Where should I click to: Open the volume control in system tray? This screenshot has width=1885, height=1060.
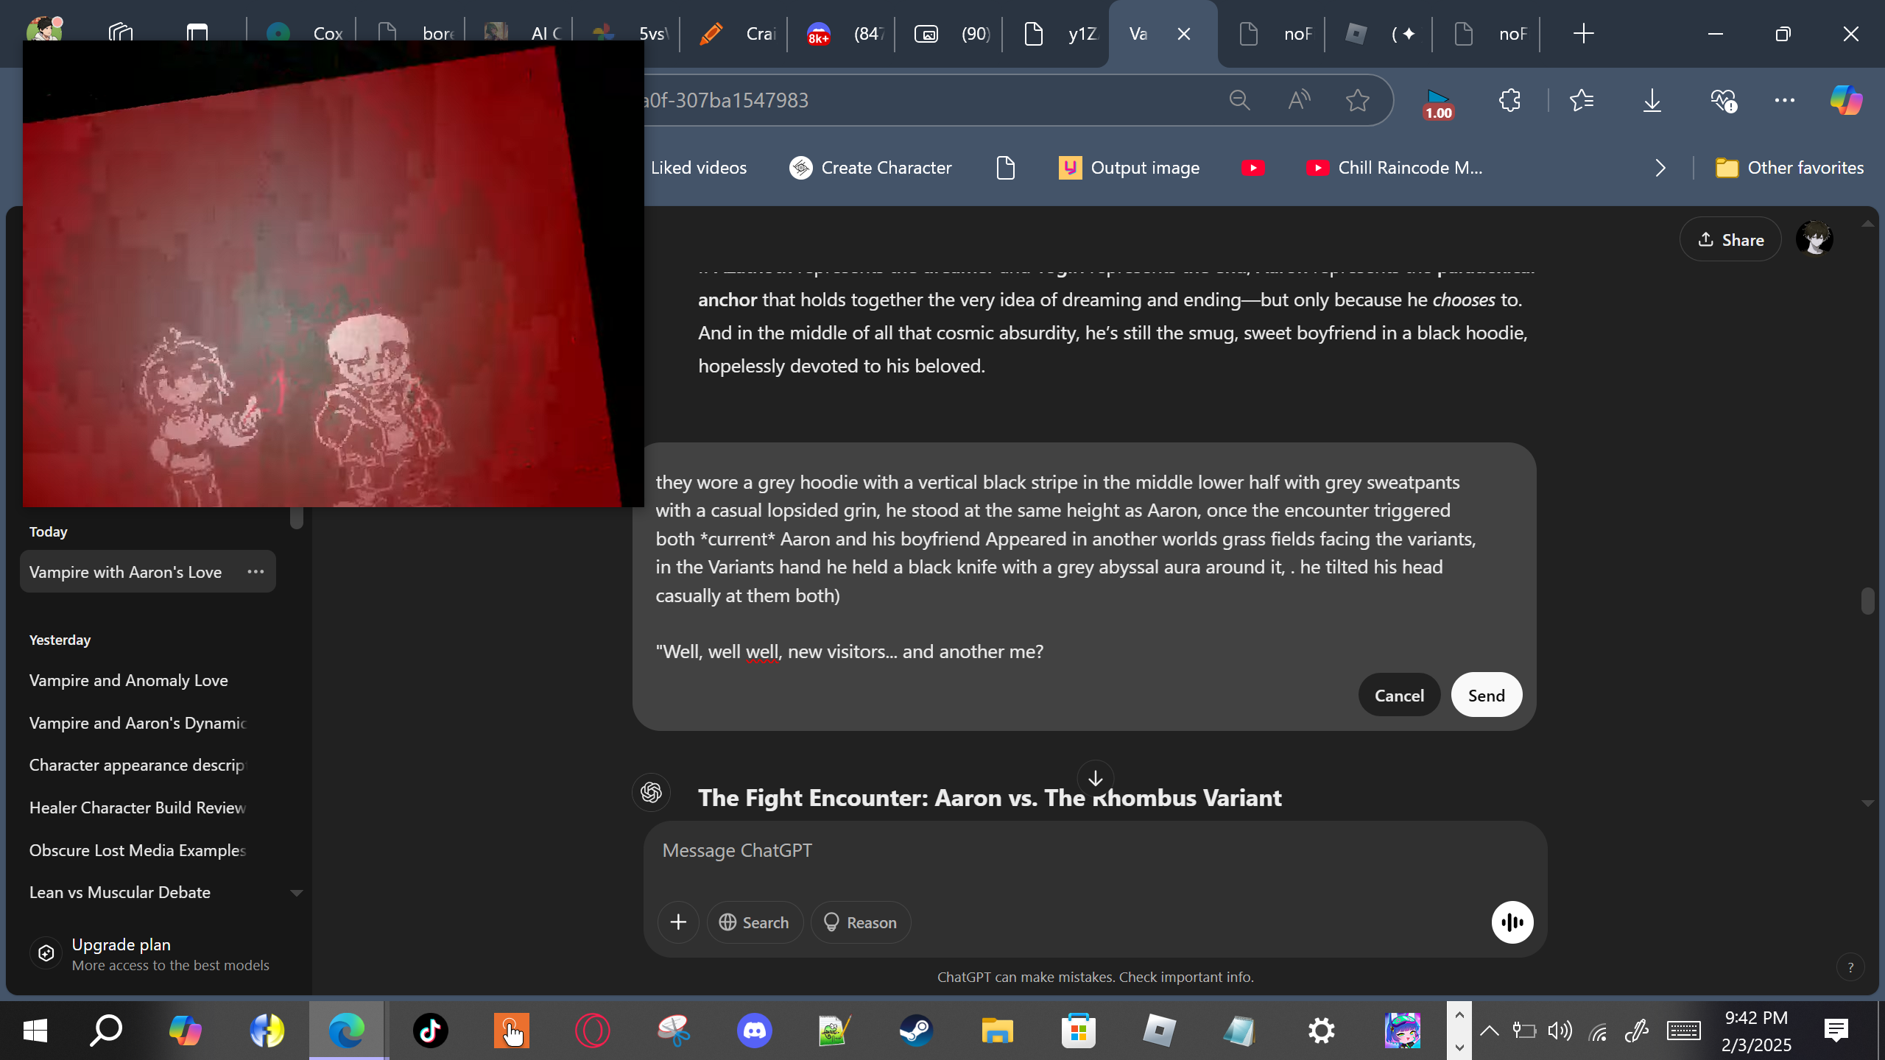pyautogui.click(x=1560, y=1031)
